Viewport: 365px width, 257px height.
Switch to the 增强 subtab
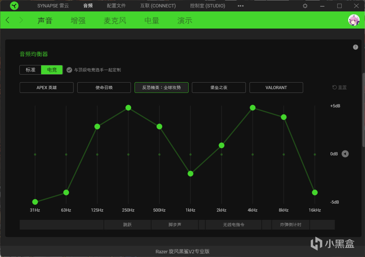(x=78, y=21)
